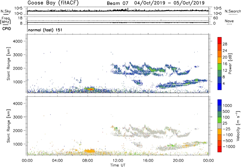Click the '18' frequency axis tick
This screenshot has height=167, width=241.
click(20, 18)
